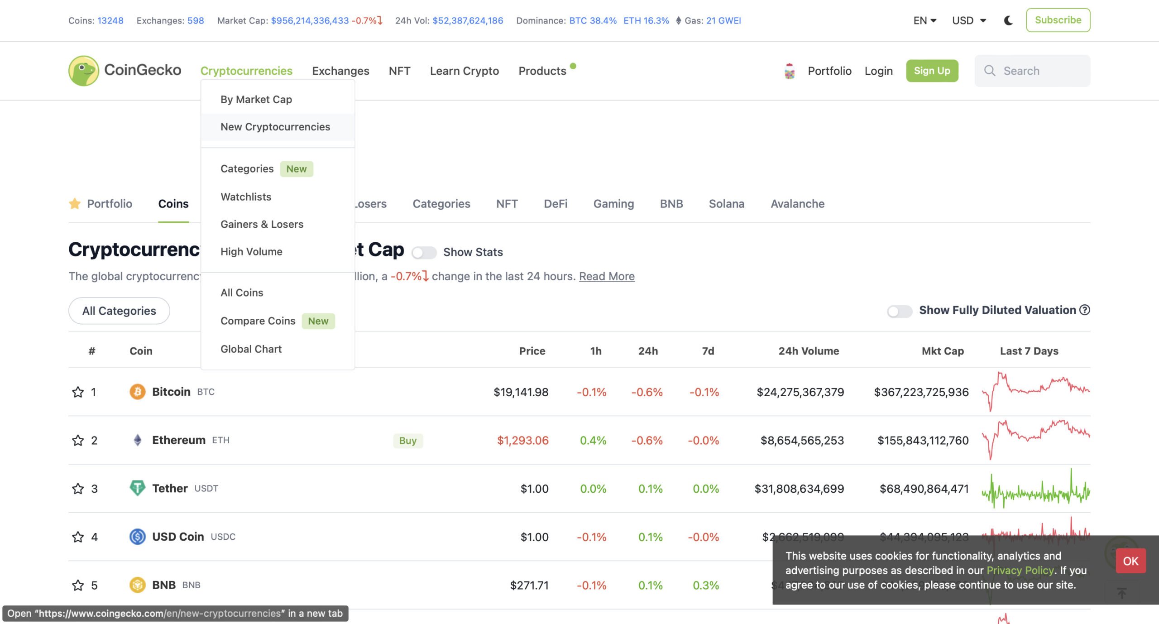The width and height of the screenshot is (1159, 624).
Task: Click the header Portfolio link
Action: [x=829, y=71]
